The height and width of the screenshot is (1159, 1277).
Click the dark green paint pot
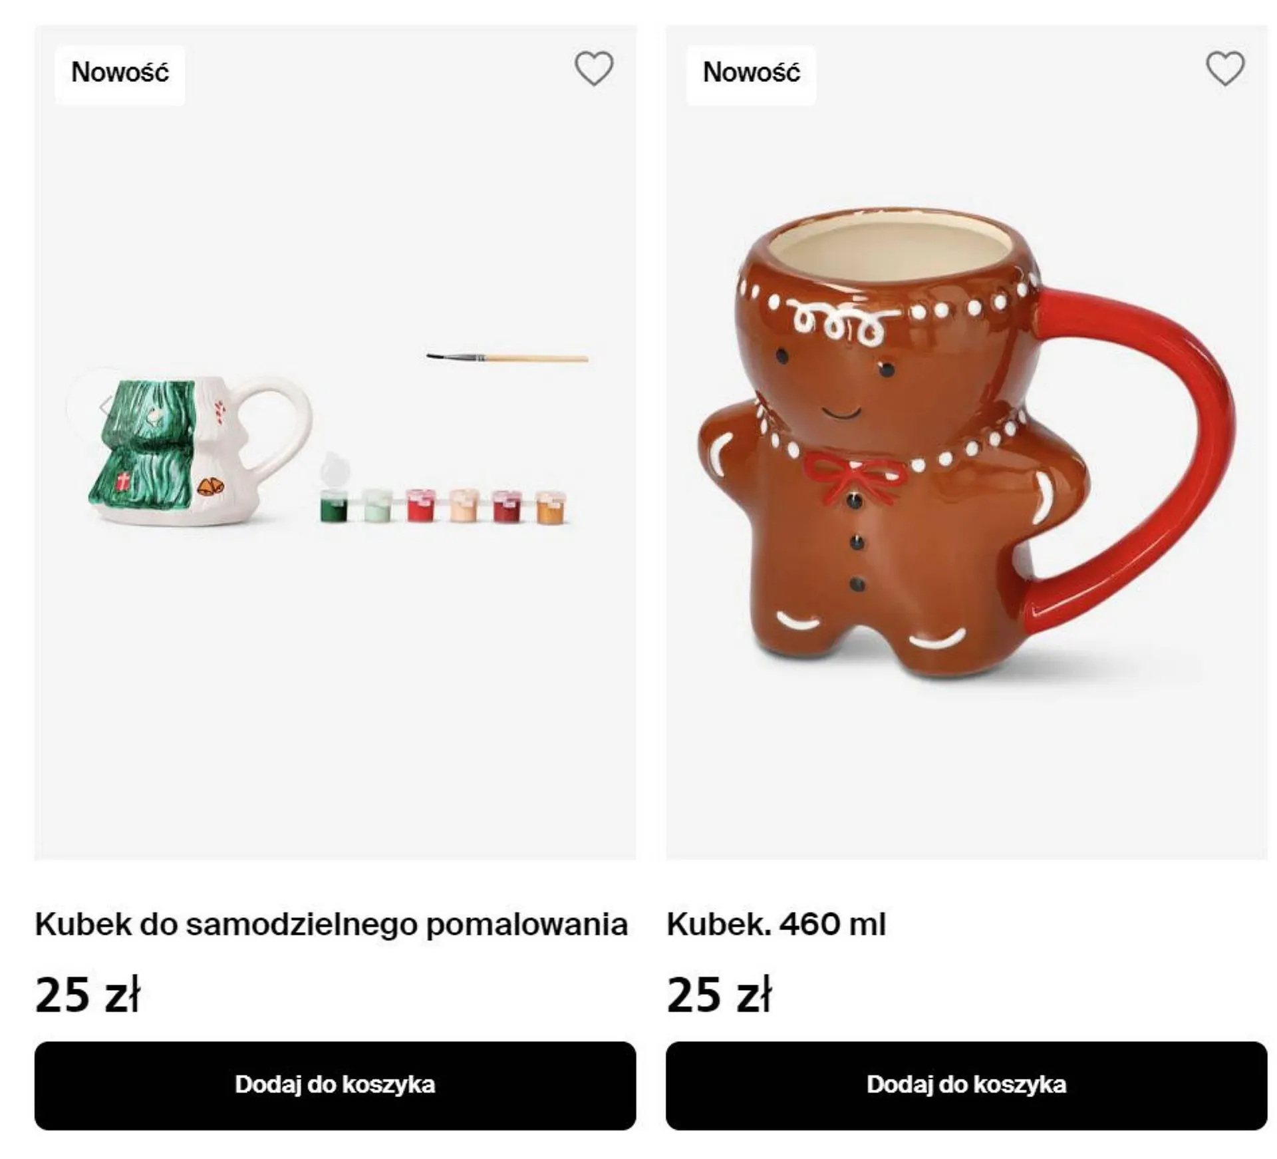coord(333,507)
